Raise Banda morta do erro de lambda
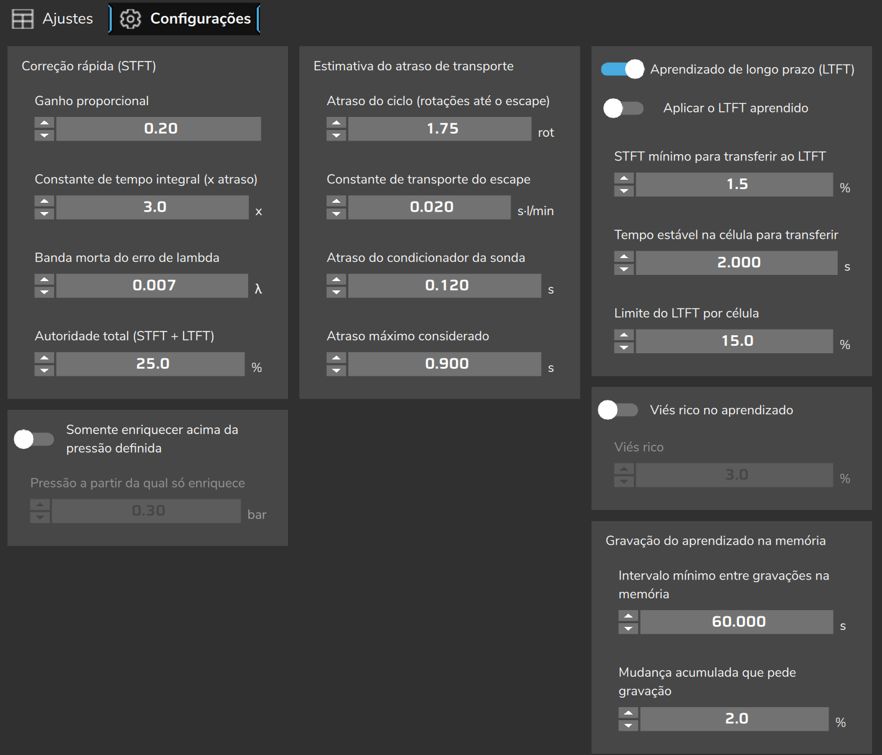This screenshot has height=755, width=882. [x=44, y=279]
